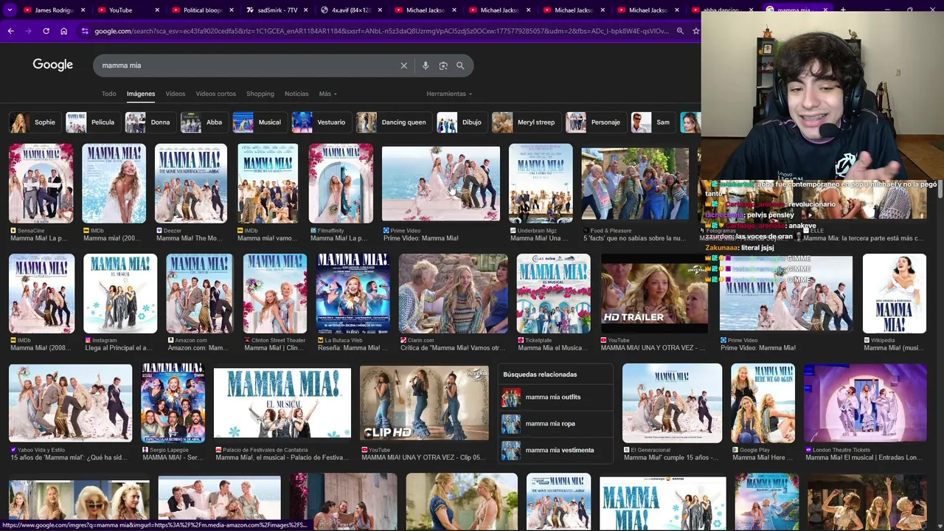Open London Theatre Tickets thumbnail

865,403
